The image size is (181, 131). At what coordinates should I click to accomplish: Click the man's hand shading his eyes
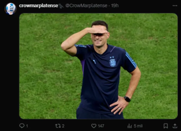(96, 30)
